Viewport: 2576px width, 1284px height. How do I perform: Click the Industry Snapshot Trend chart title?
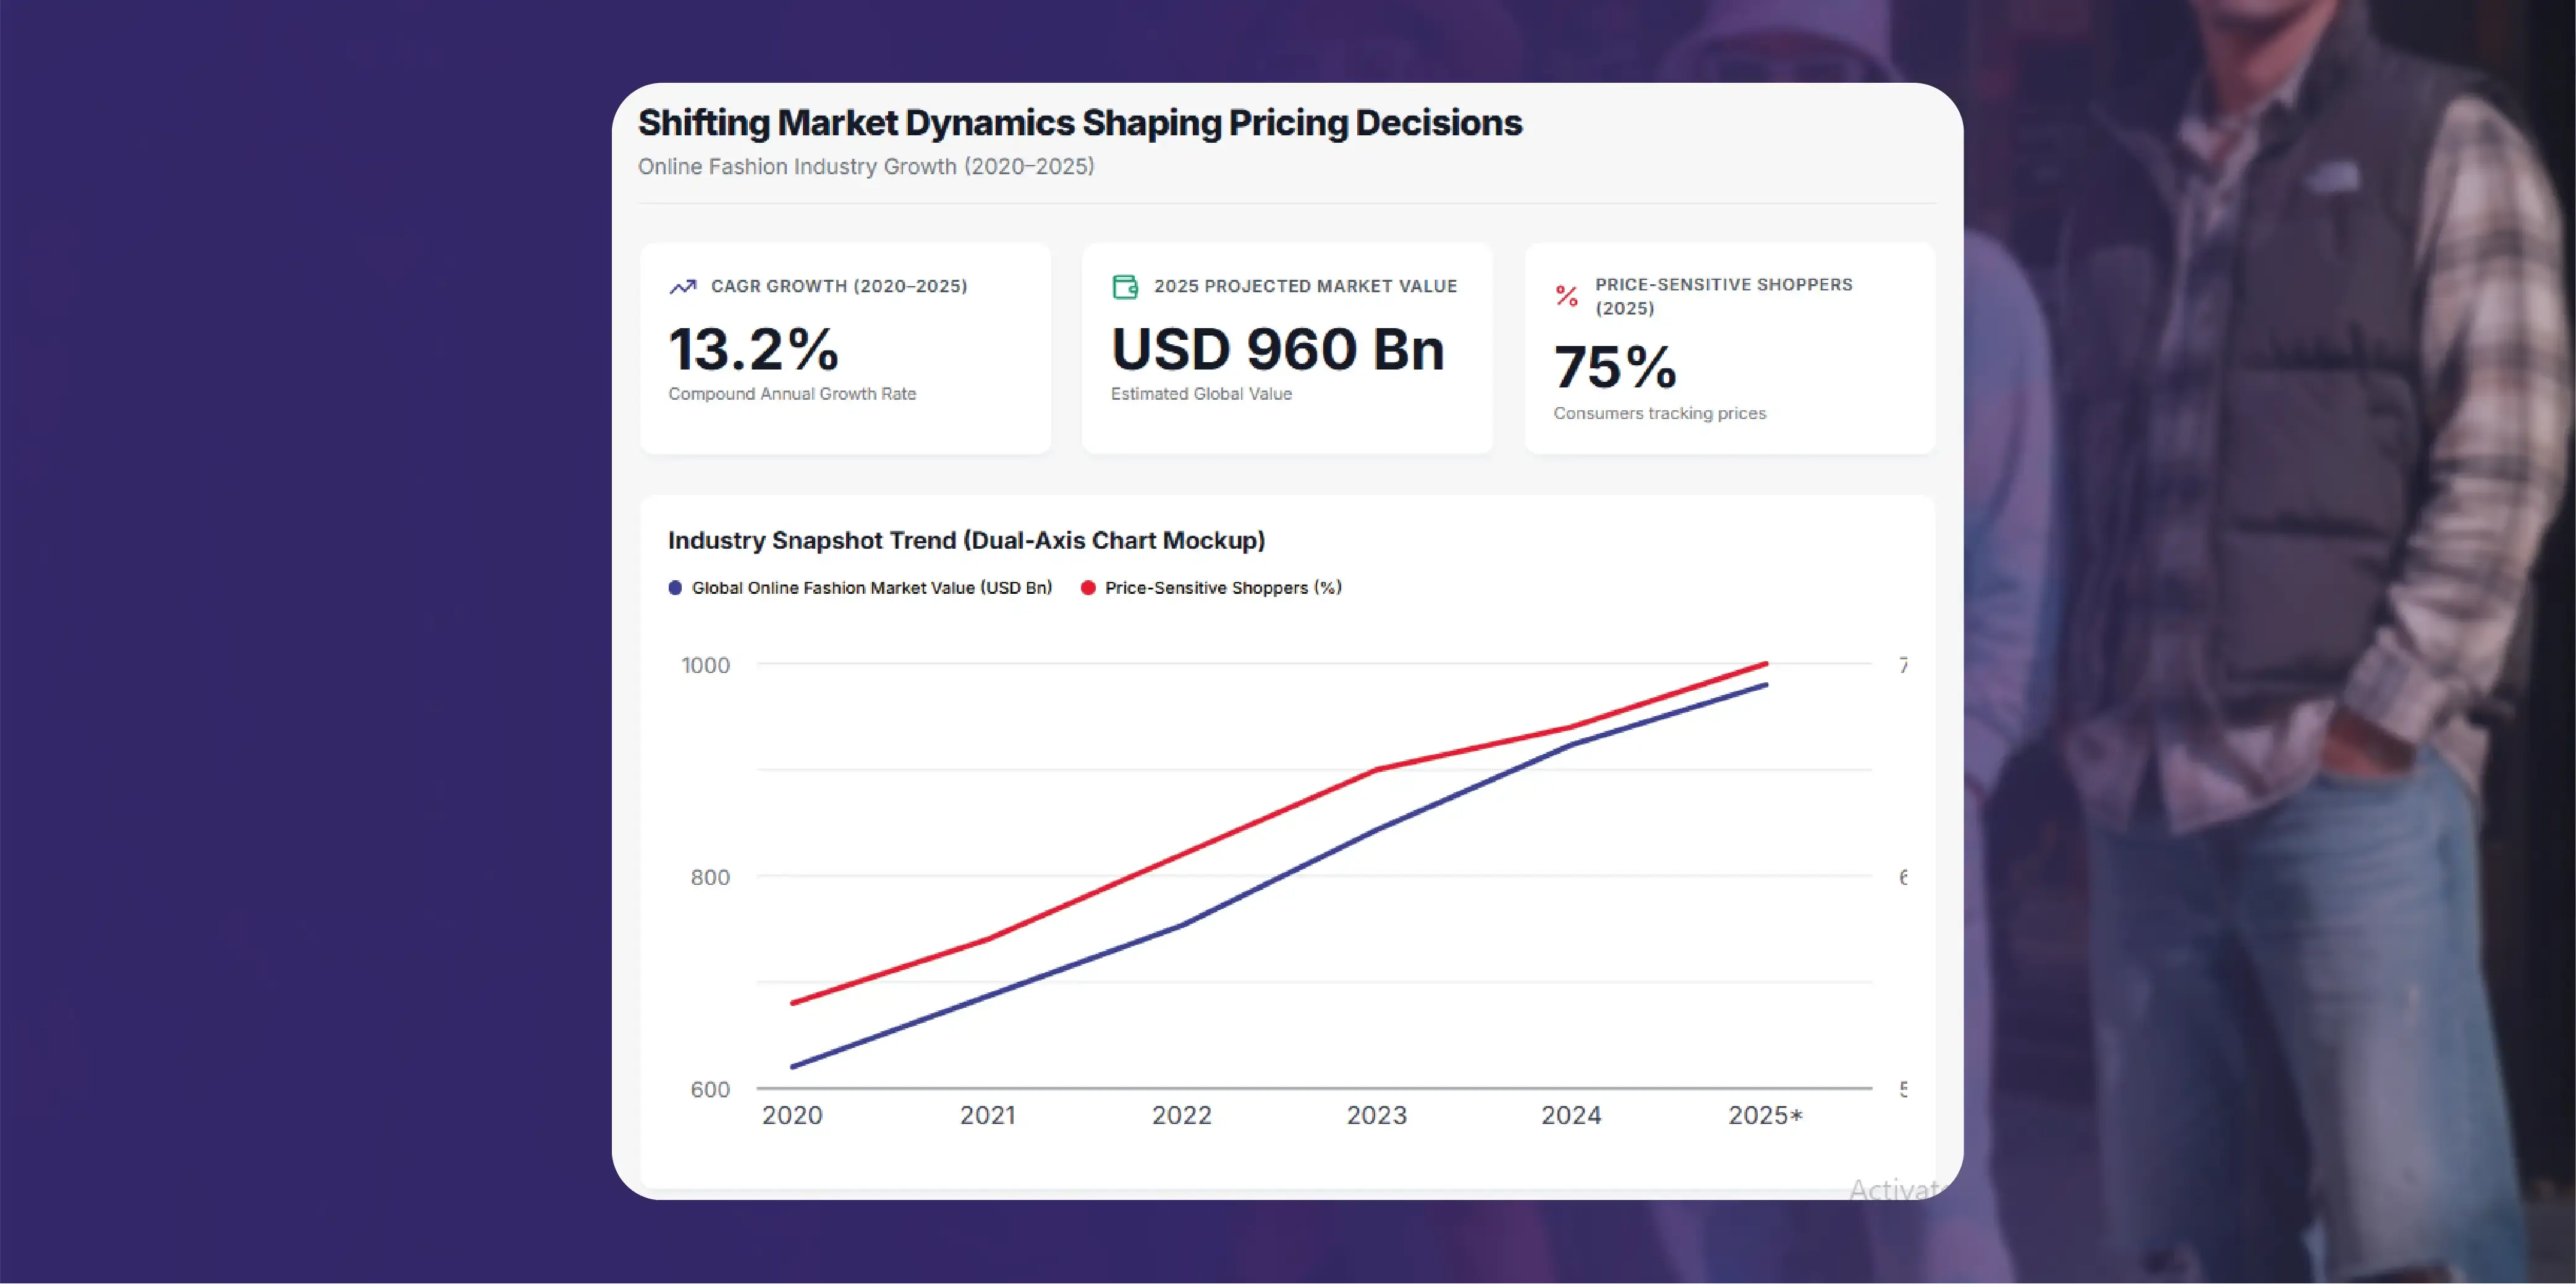pos(966,541)
